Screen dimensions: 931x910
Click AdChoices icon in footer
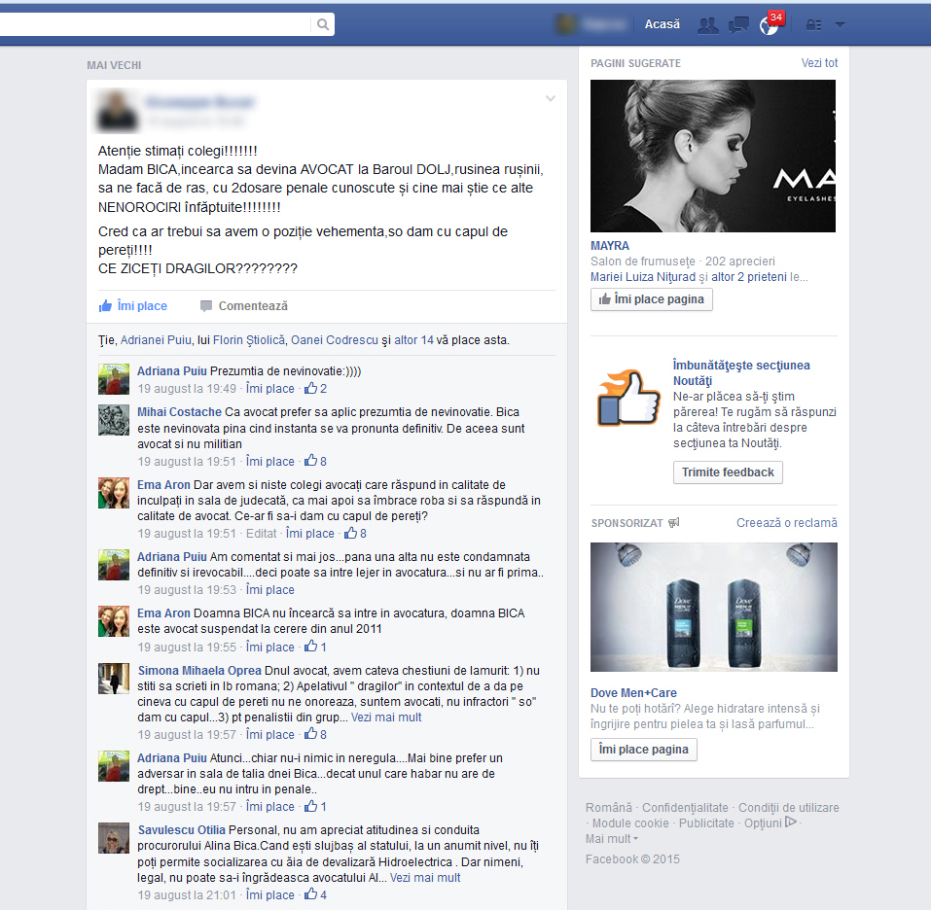pos(791,822)
